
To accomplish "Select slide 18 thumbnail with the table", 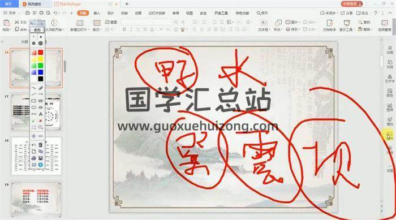I will pos(36,156).
